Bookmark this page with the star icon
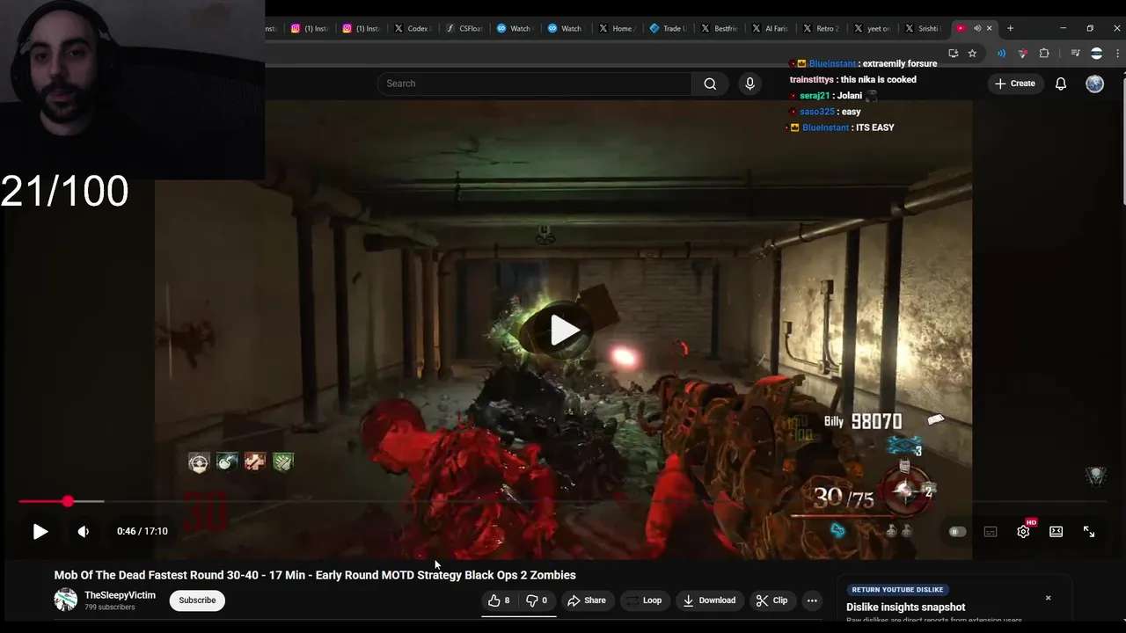Viewport: 1126px width, 633px height. pos(972,54)
